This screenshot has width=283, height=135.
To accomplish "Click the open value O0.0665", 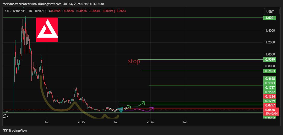I will tap(55, 11).
